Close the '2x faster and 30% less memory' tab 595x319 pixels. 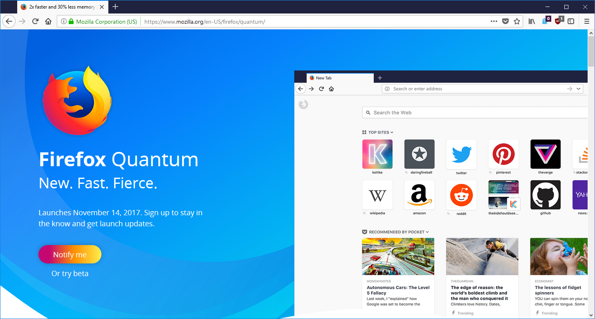click(x=102, y=7)
